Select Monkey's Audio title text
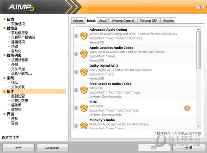Viewport: 207px width, 153px height. coord(102,120)
